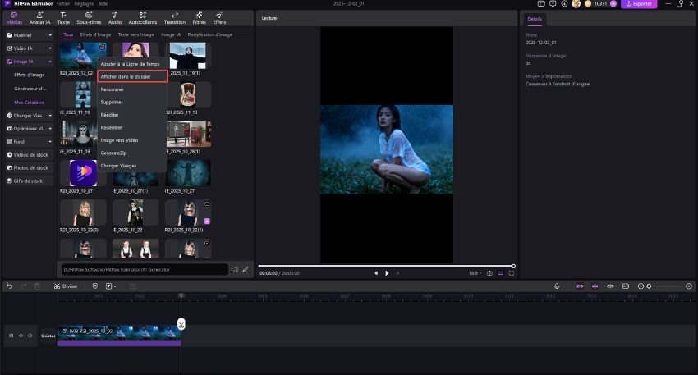Click the microphone voice-over icon
This screenshot has width=698, height=375.
click(x=557, y=286)
